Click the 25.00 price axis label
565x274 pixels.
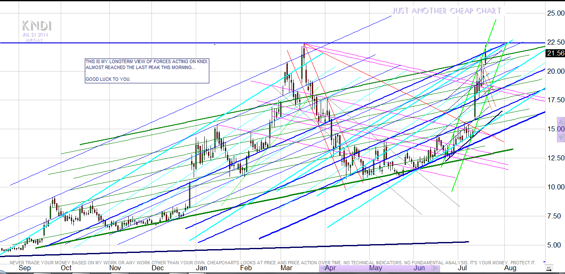coord(555,13)
